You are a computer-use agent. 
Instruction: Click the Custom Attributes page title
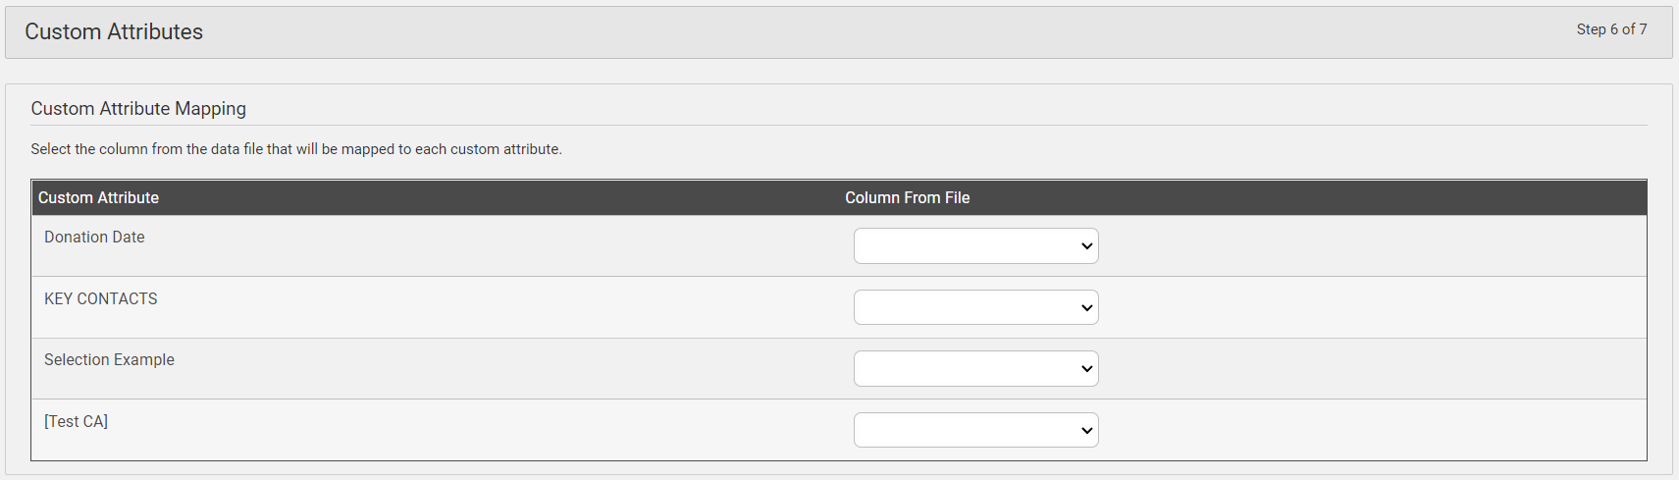(114, 31)
